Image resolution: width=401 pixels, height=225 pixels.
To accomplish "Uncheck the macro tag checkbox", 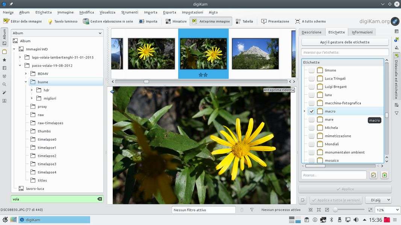I will tap(312, 111).
